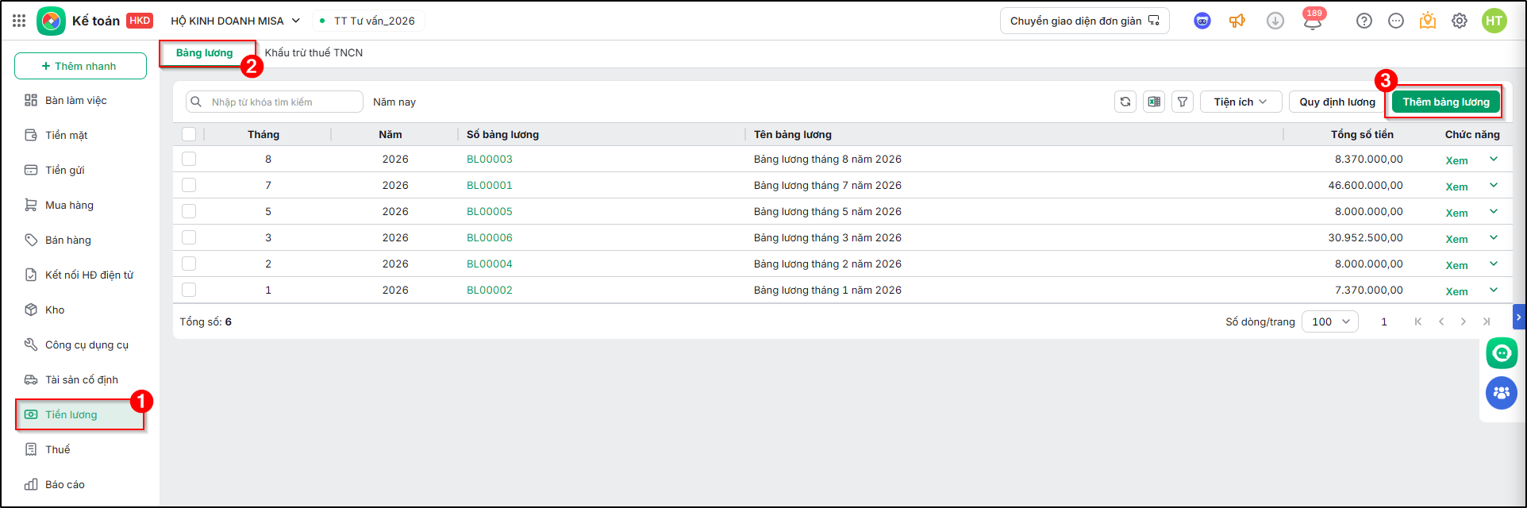1527x508 pixels.
Task: Click the settings gear icon in header
Action: [1460, 21]
